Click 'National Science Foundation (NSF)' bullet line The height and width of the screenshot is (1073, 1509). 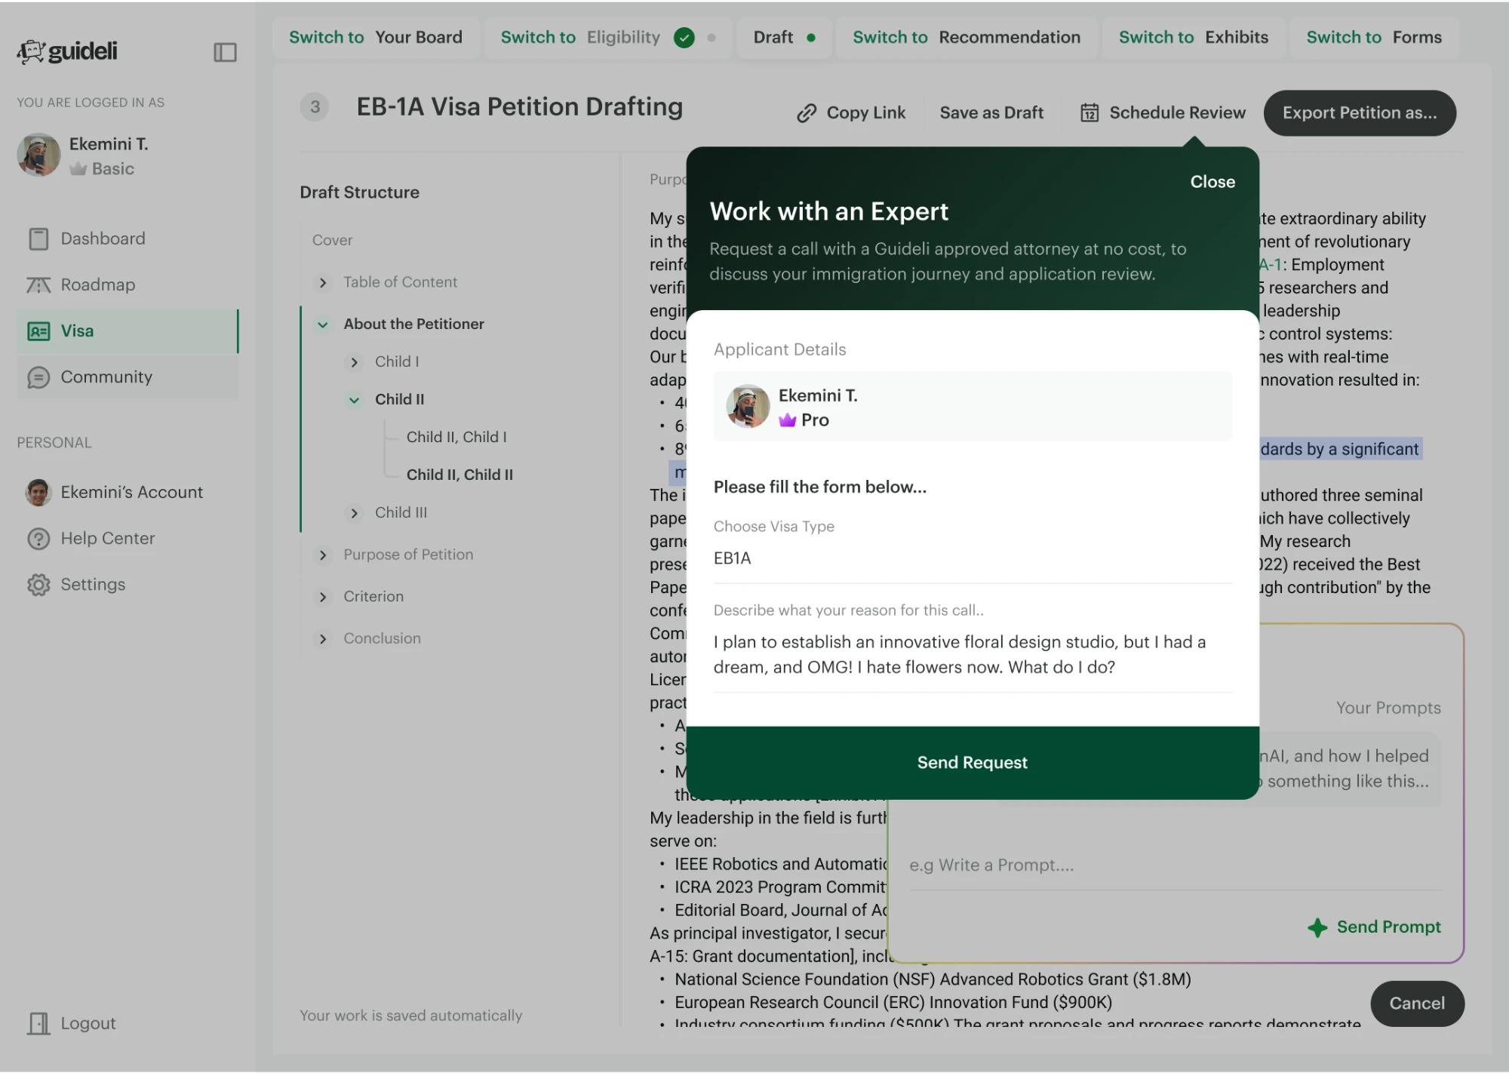933,979
